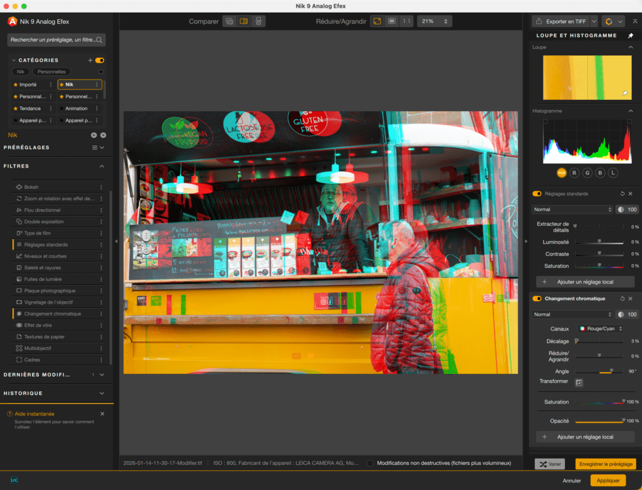Select the fit-to-screen zoom icon

point(377,21)
